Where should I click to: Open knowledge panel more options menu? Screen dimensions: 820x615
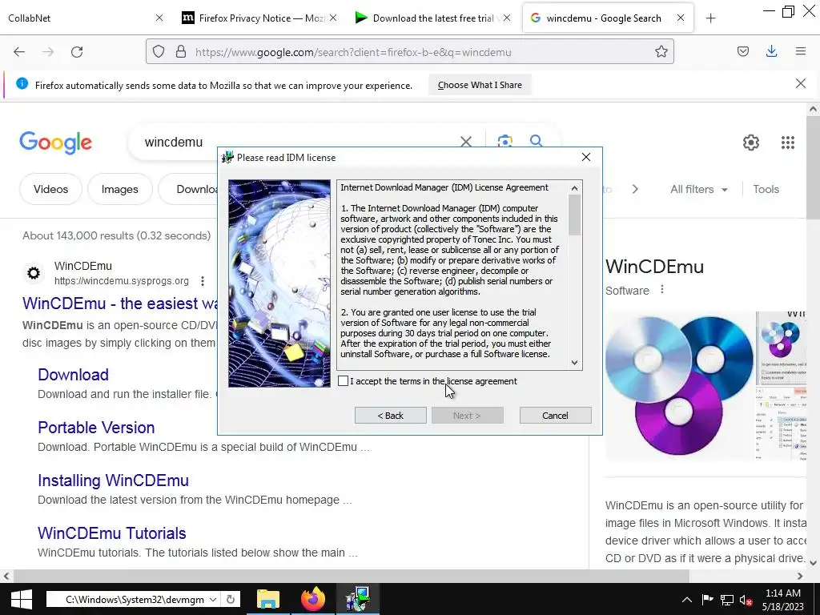(x=662, y=289)
